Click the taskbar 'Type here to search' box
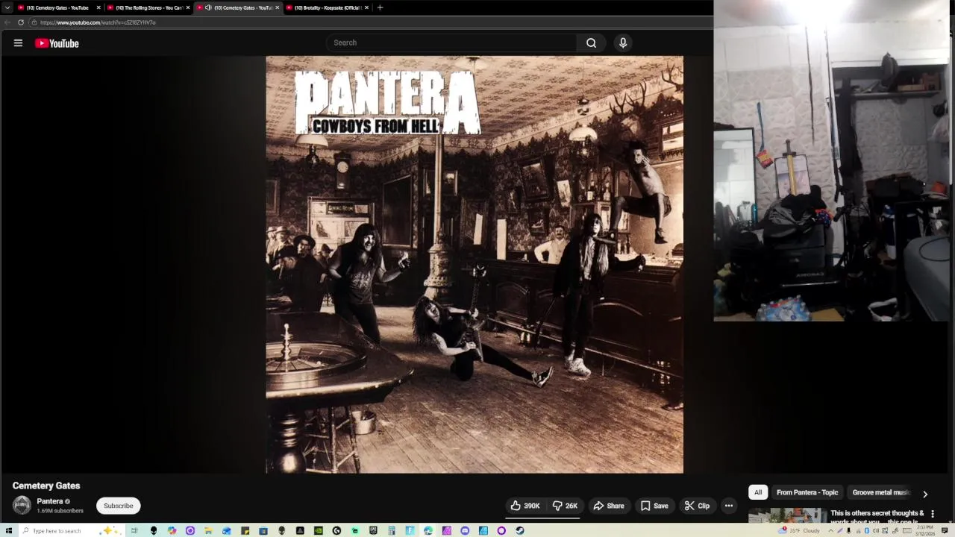955x537 pixels. pyautogui.click(x=71, y=530)
